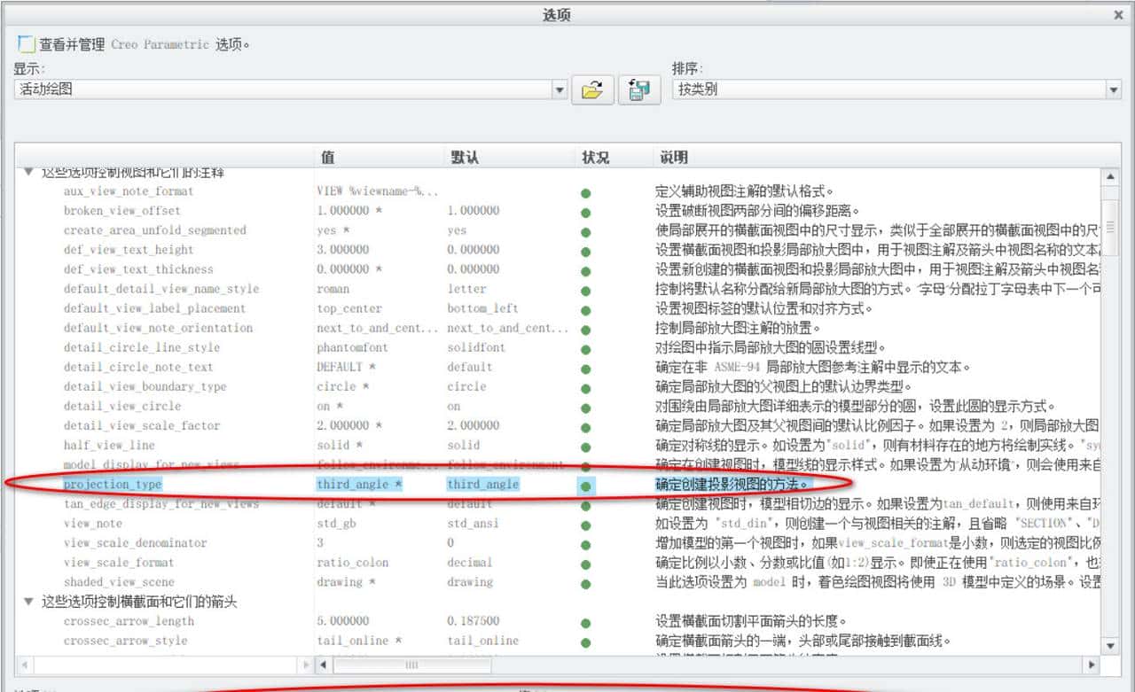Screen dimensions: 1135x692
Task: Collapse the 这些选项控制横截面和它们的箭头 section
Action: point(29,602)
